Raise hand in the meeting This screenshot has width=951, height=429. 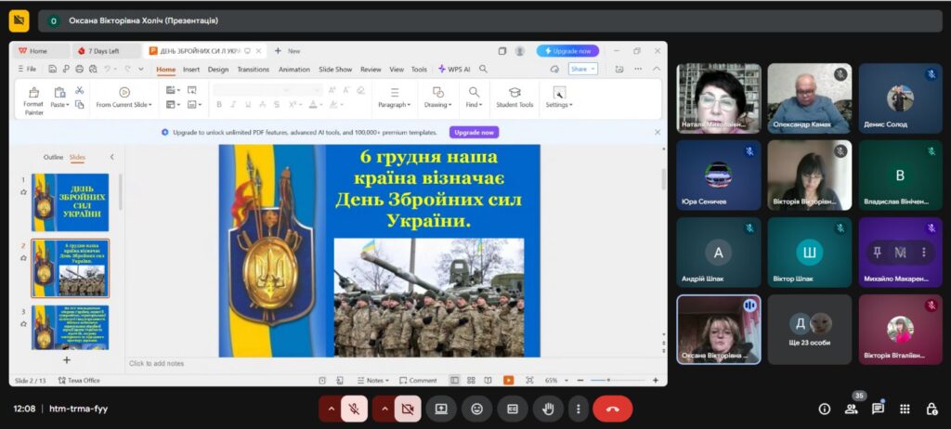point(548,409)
